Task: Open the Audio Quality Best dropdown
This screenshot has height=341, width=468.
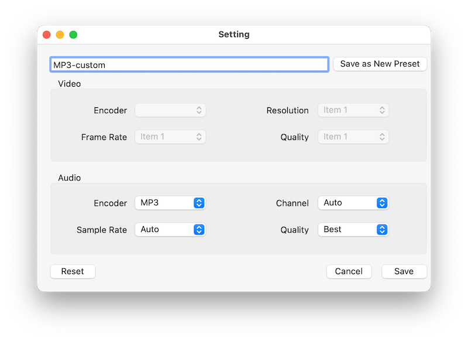Action: click(x=353, y=230)
